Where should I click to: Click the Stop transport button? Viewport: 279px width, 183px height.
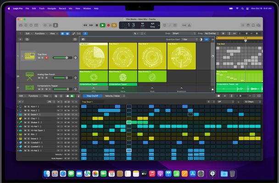97,25
